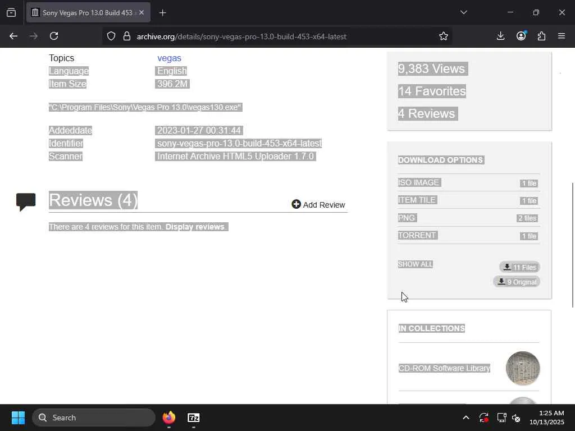Show hidden system tray icons
The image size is (575, 431).
(466, 418)
